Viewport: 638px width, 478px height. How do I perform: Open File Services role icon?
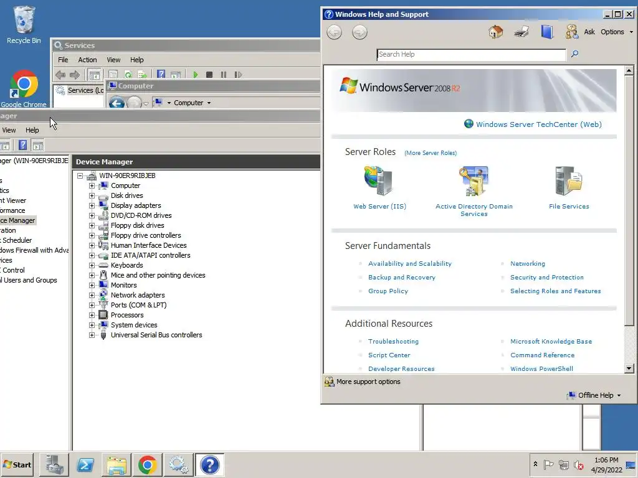(x=569, y=181)
